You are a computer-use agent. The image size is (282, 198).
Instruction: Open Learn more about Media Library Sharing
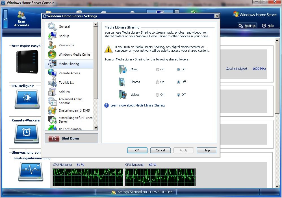[137, 105]
